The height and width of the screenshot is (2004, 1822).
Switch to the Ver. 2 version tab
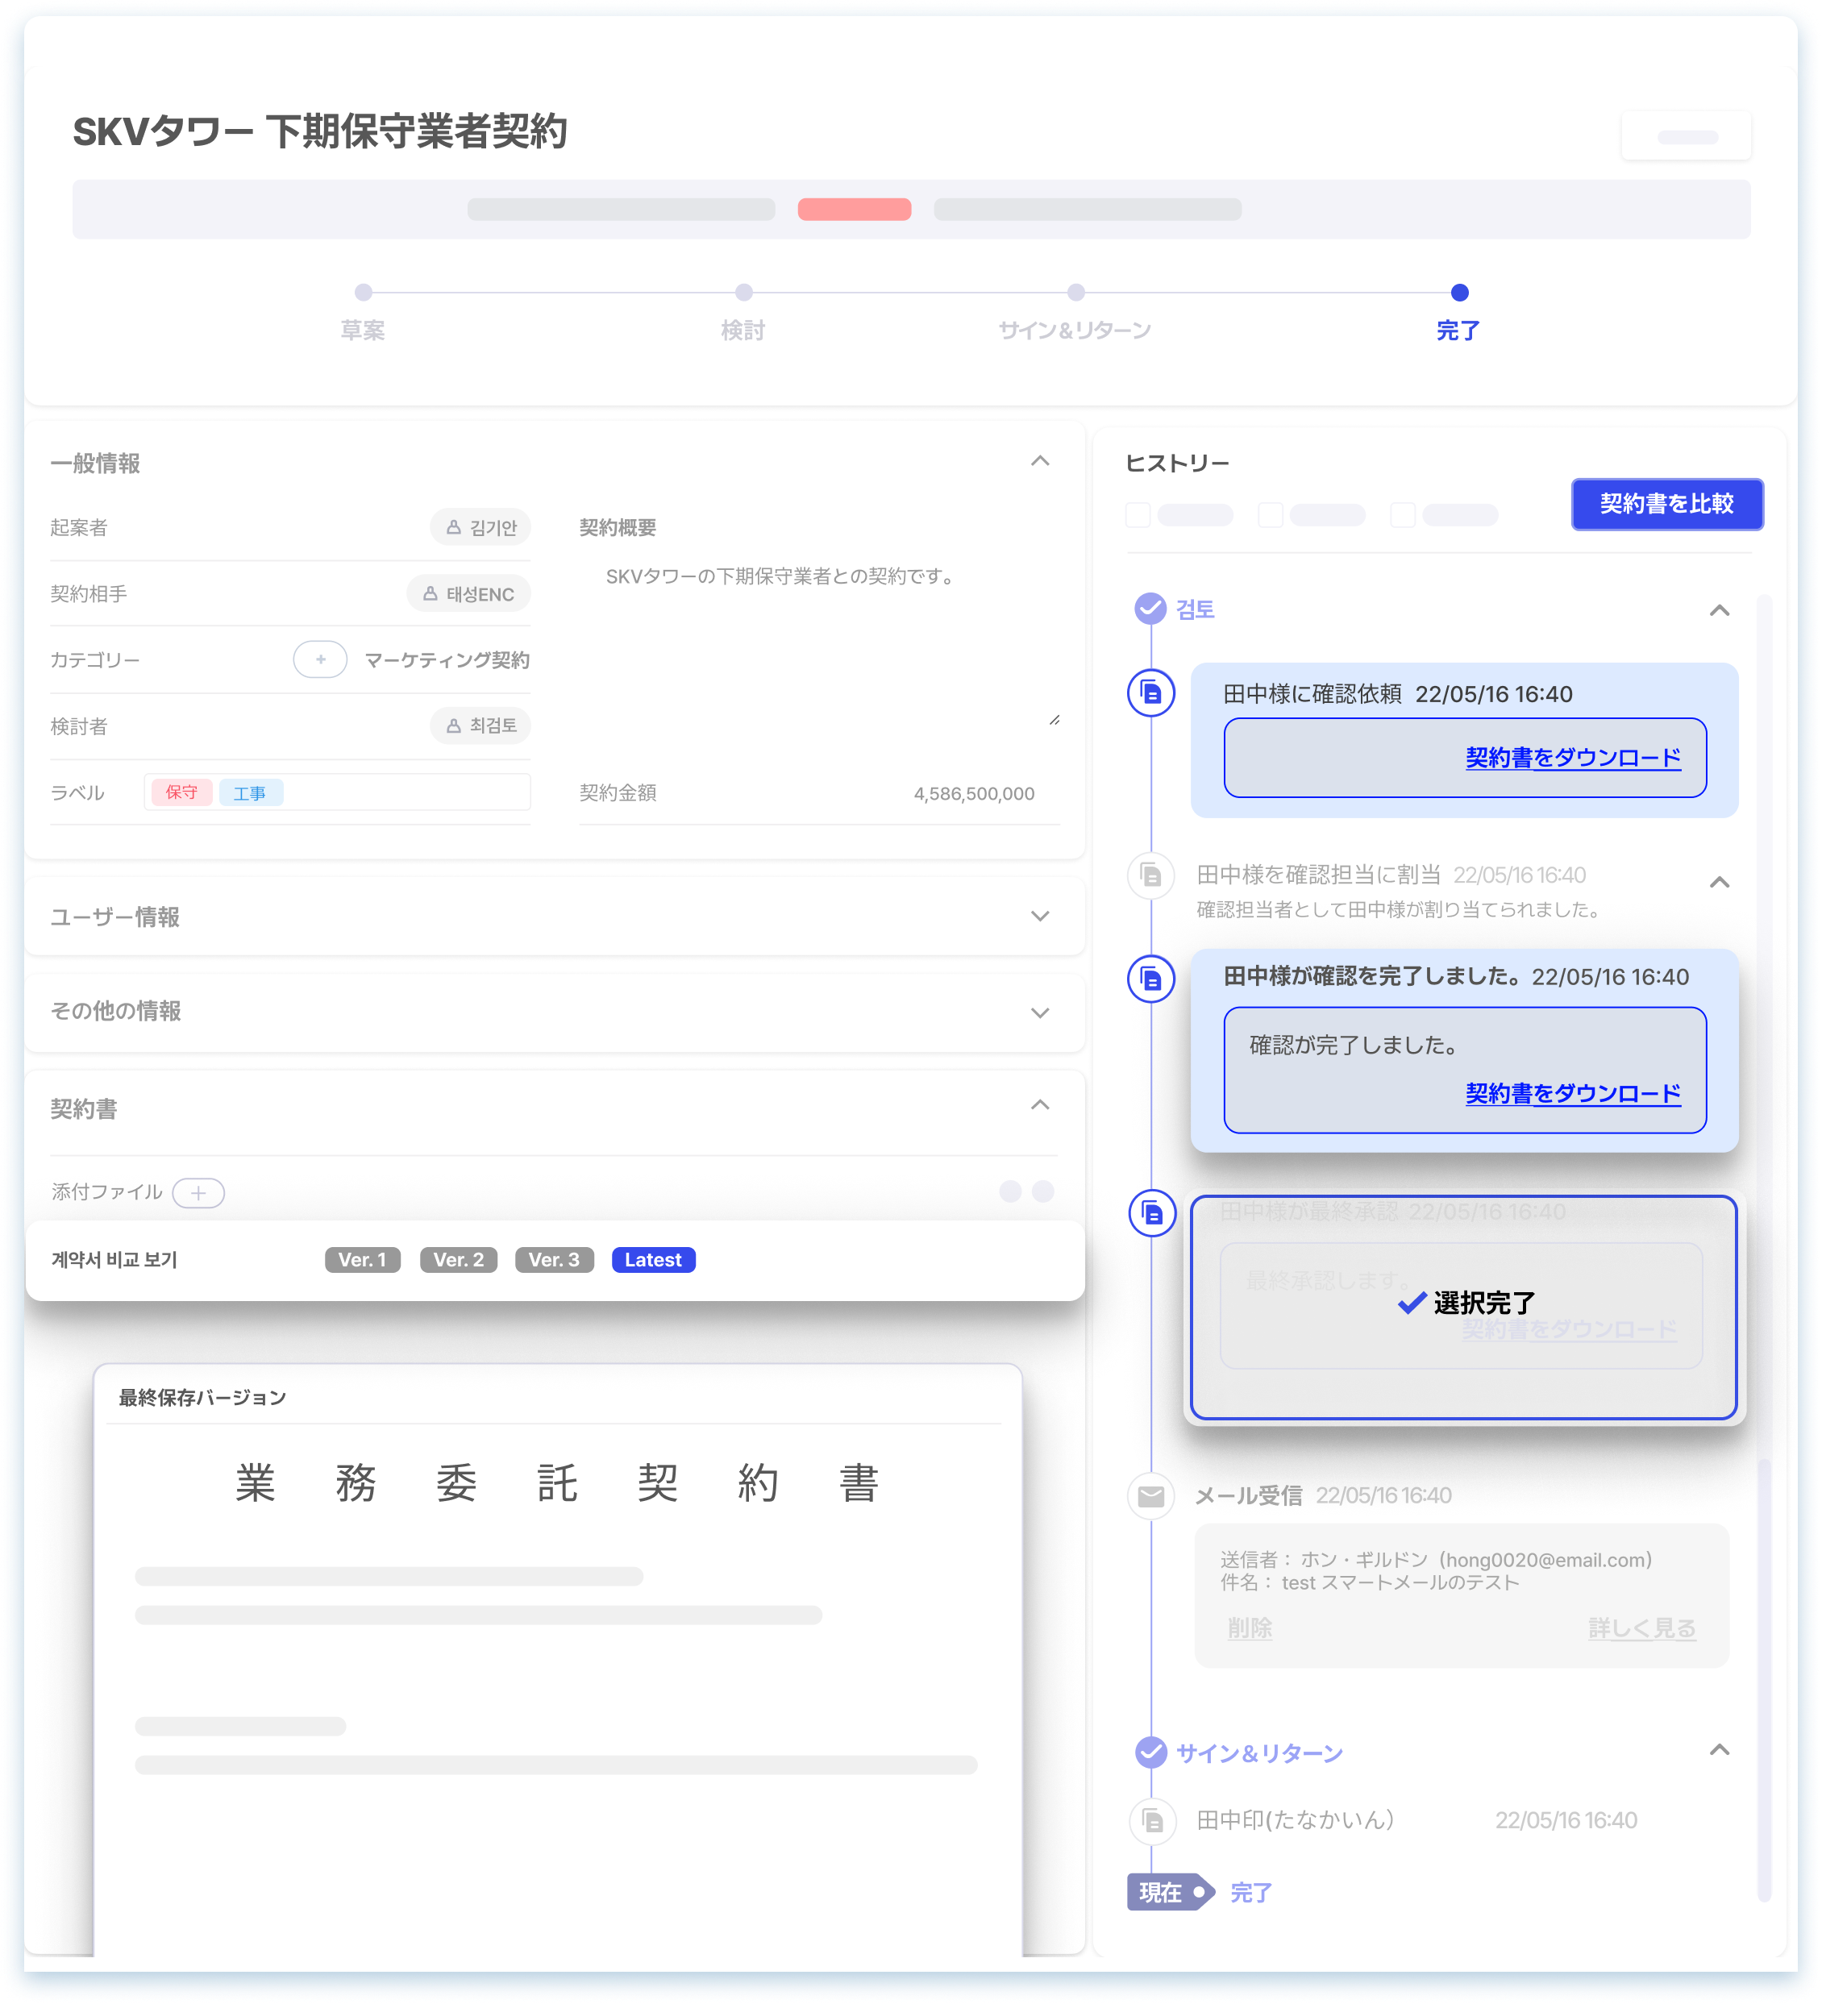click(458, 1259)
